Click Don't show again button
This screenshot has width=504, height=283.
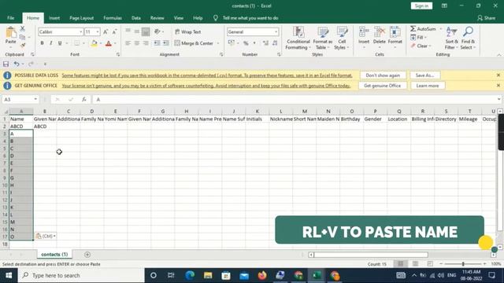click(x=383, y=75)
